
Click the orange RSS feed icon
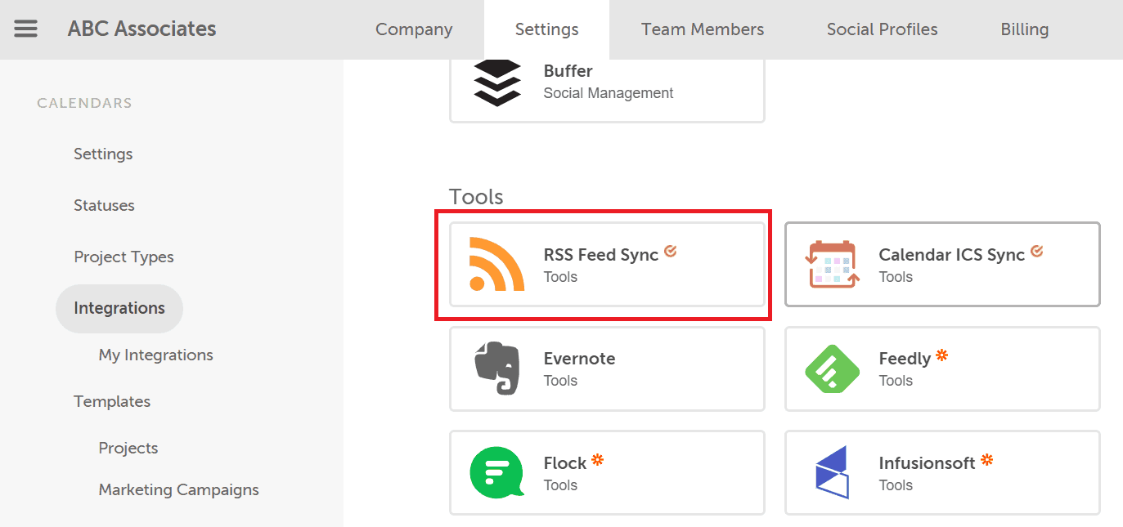[496, 265]
